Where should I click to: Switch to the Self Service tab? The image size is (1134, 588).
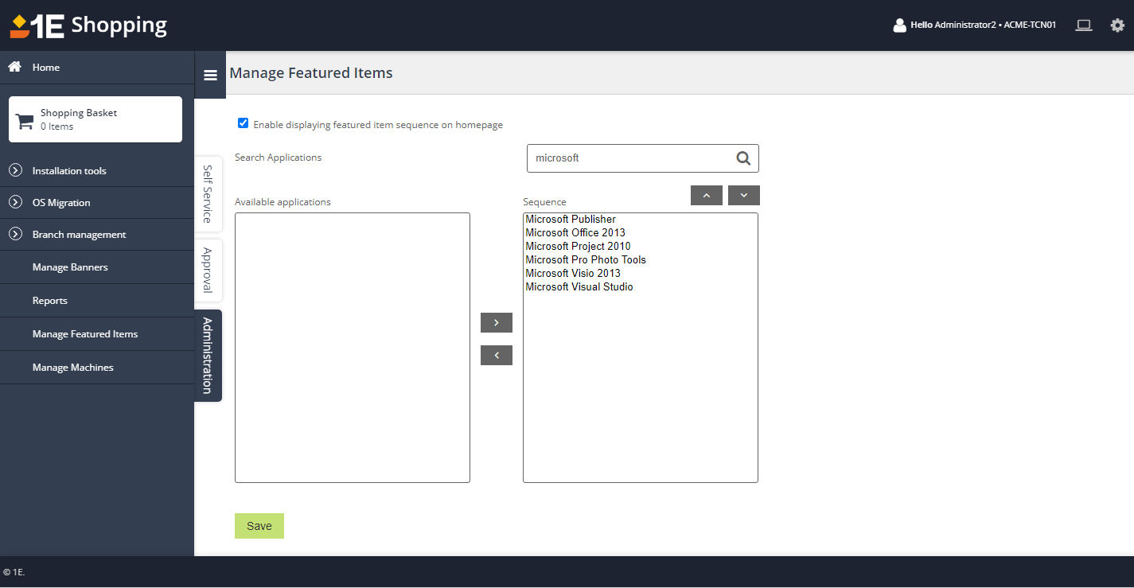pos(208,194)
